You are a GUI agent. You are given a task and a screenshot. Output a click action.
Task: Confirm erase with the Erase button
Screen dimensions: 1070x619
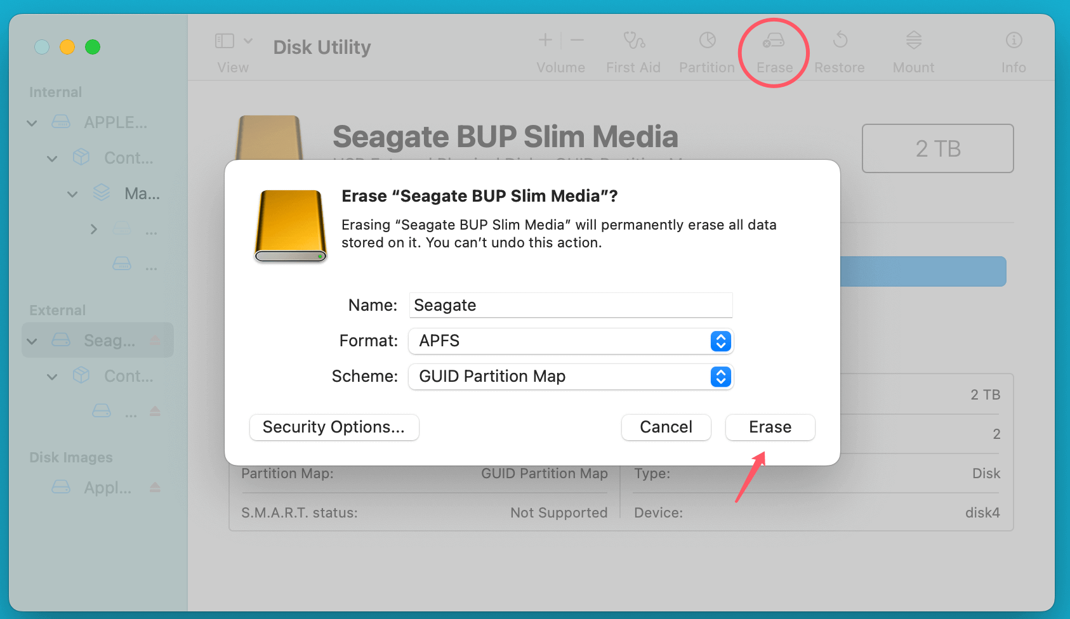tap(770, 427)
